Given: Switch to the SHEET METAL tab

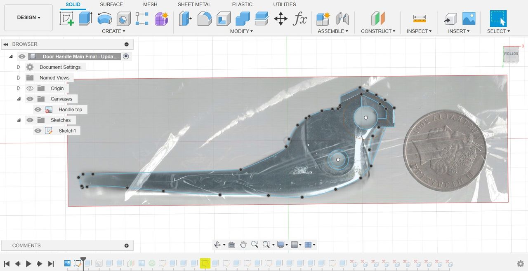Looking at the screenshot, I should [194, 5].
